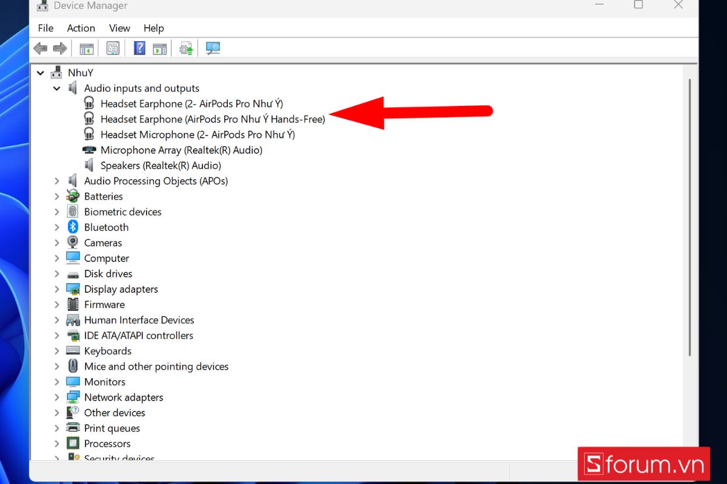Expand the Monitors category chevron
The height and width of the screenshot is (484, 727).
point(57,382)
